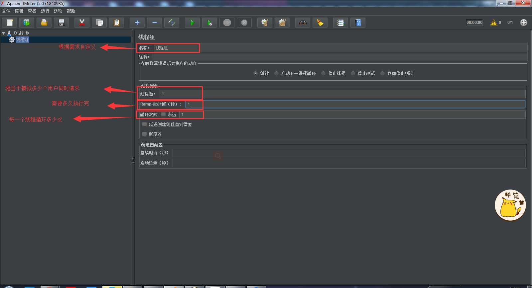Shut down test threads gracefully
532x288 pixels.
click(244, 23)
